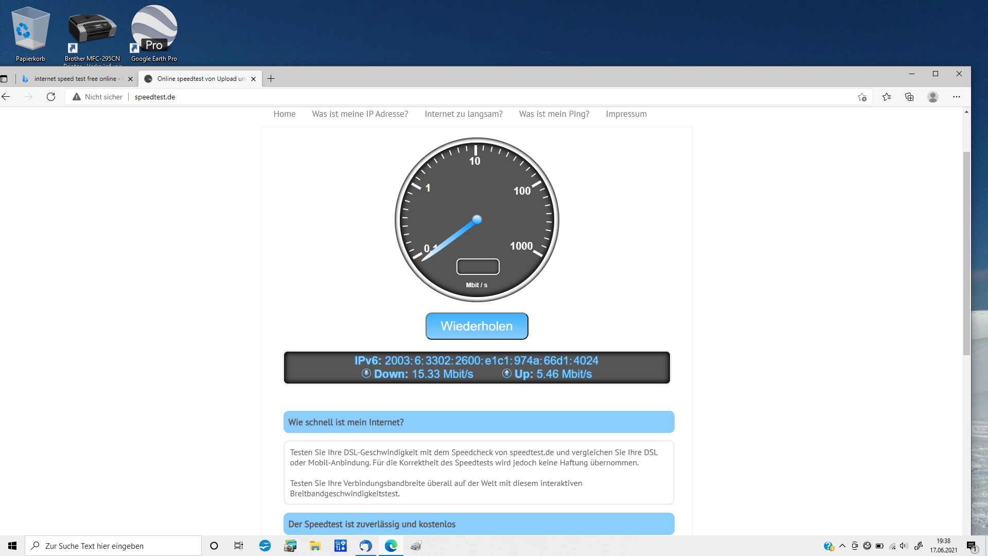The height and width of the screenshot is (556, 988).
Task: Click the Wiederholen button
Action: [x=477, y=326]
